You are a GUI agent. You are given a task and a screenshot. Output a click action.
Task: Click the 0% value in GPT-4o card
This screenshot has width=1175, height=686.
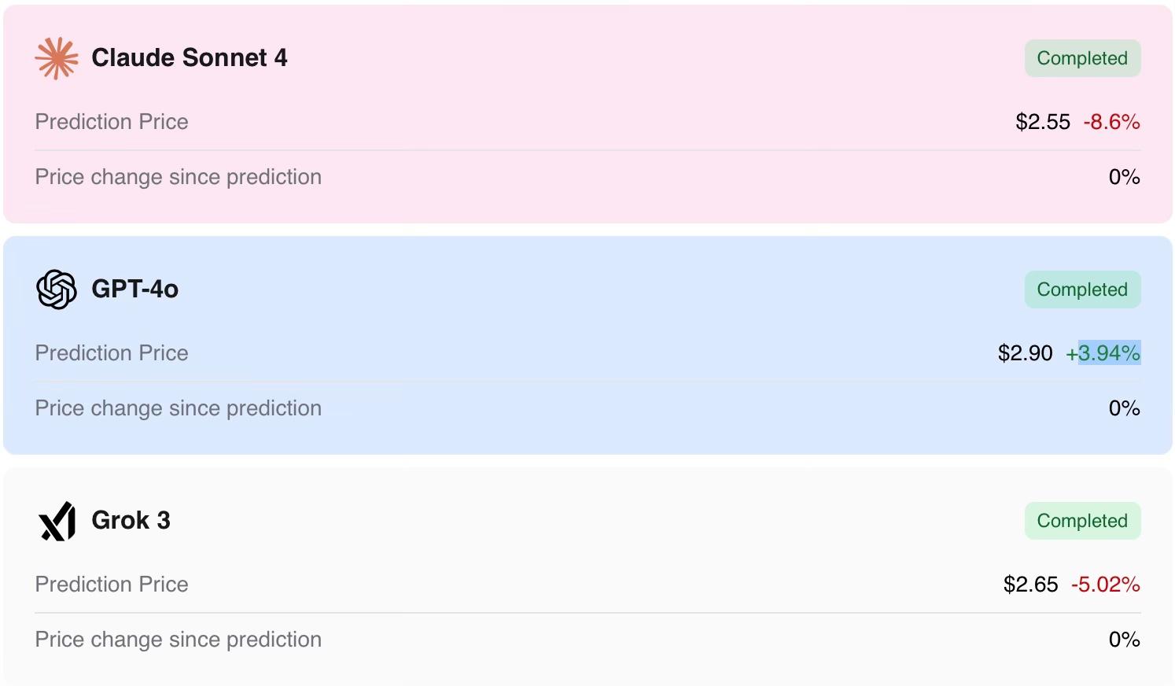[1124, 408]
